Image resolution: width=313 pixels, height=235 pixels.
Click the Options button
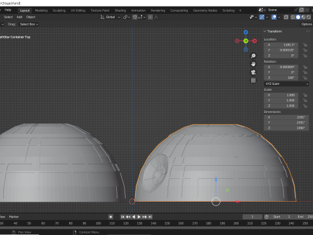coord(306,24)
